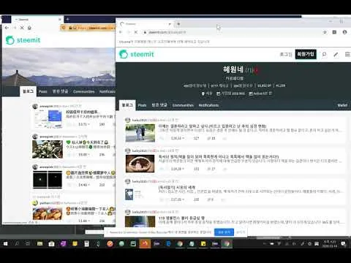Open a new tab in the left browser

tap(68, 19)
